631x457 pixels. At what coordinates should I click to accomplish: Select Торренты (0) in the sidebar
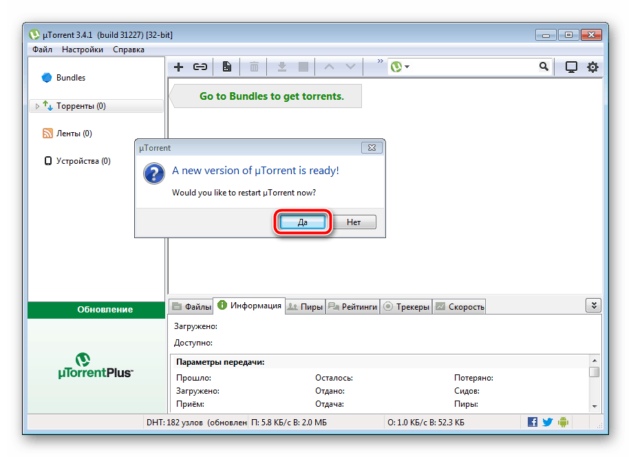(x=96, y=106)
